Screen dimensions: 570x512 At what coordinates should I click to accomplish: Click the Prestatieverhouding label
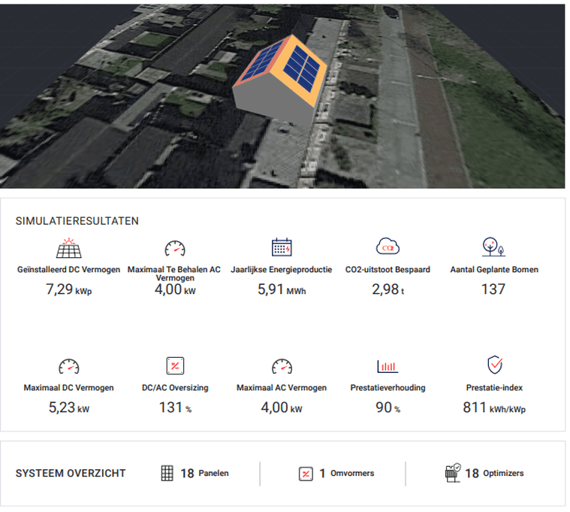[388, 388]
